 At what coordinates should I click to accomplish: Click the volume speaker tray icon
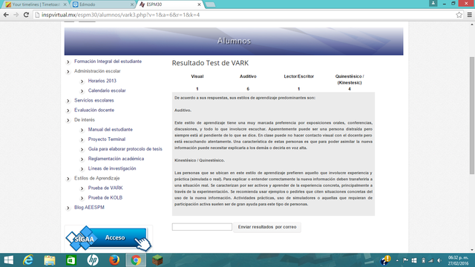(439, 260)
